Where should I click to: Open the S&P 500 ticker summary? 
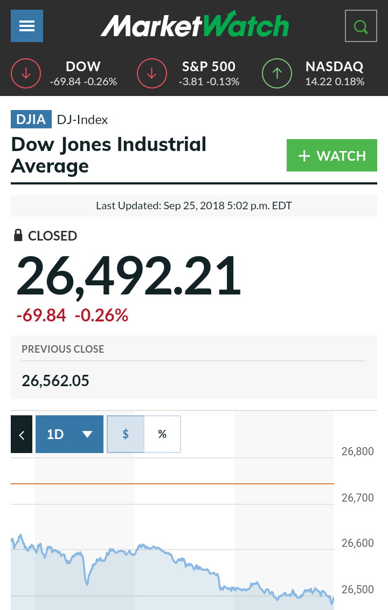209,73
